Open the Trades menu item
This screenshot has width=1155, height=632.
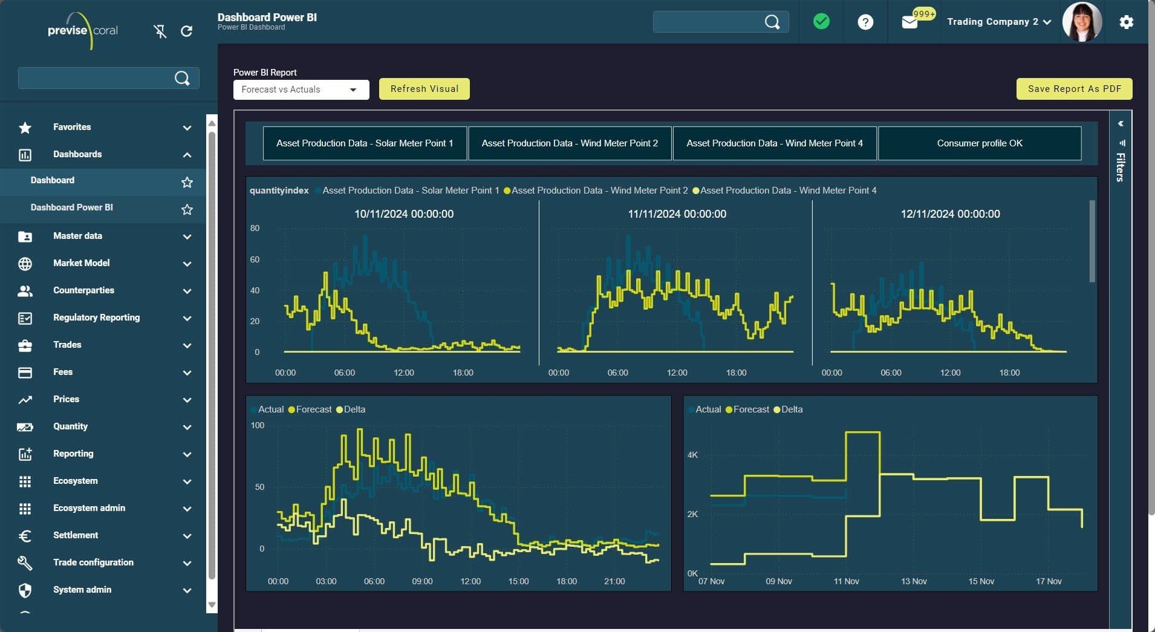point(67,345)
